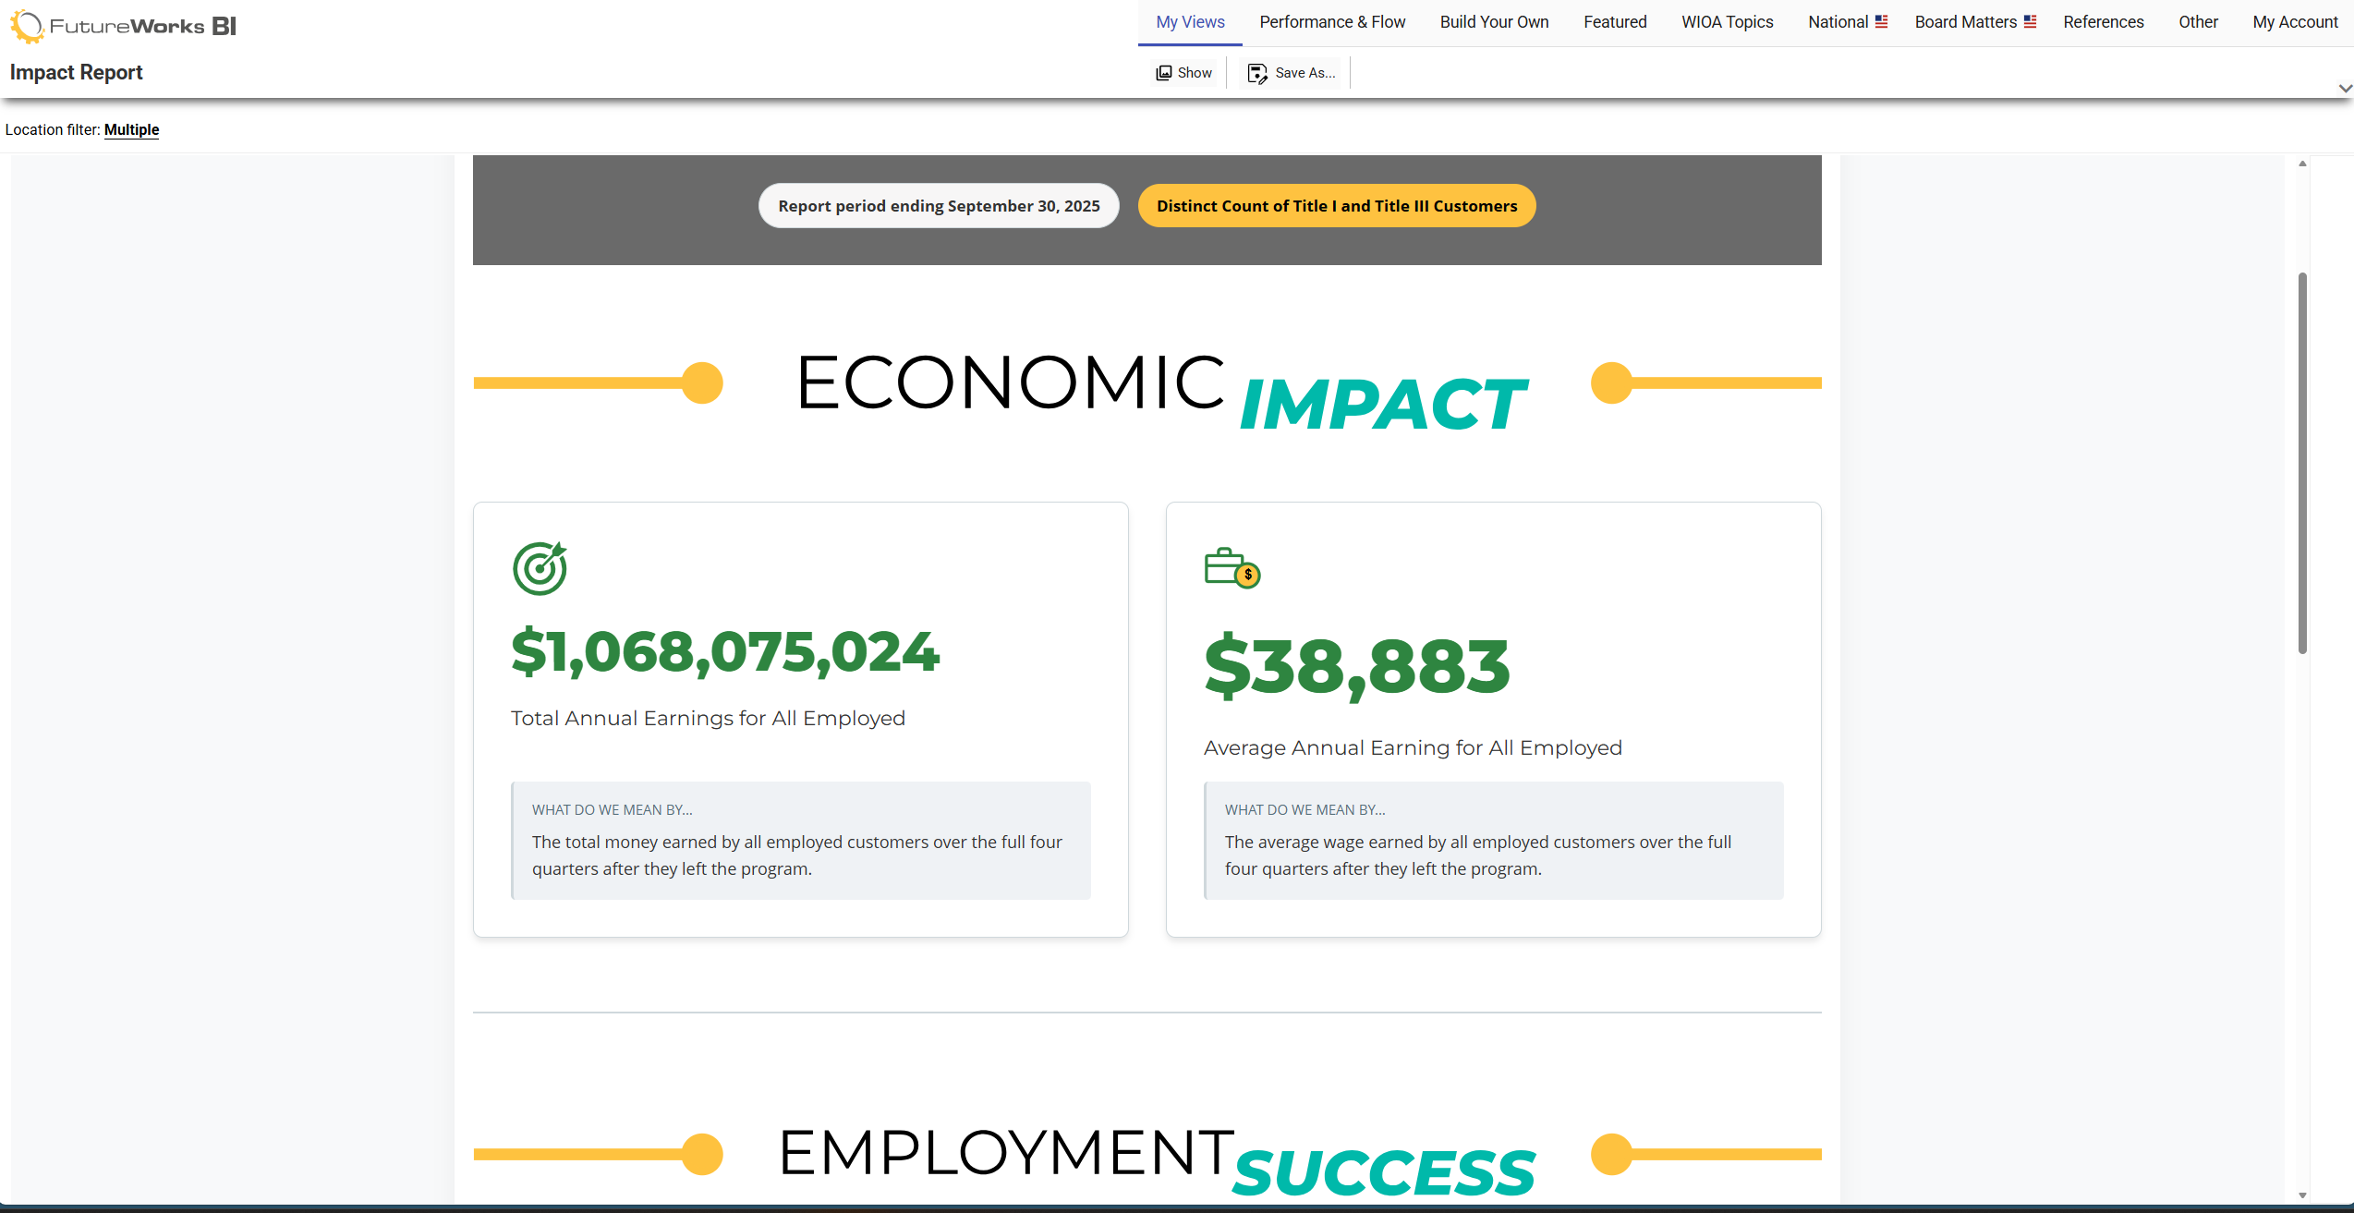Image resolution: width=2354 pixels, height=1213 pixels.
Task: Click the teal IMPACT heading word
Action: 1383,405
